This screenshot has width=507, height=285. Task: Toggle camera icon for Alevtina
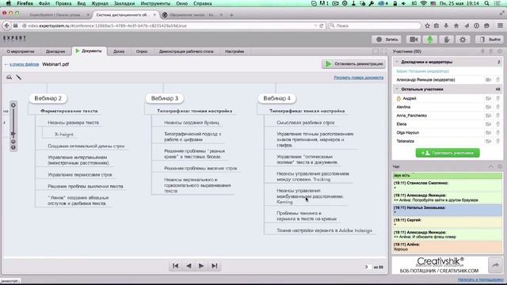click(x=488, y=107)
